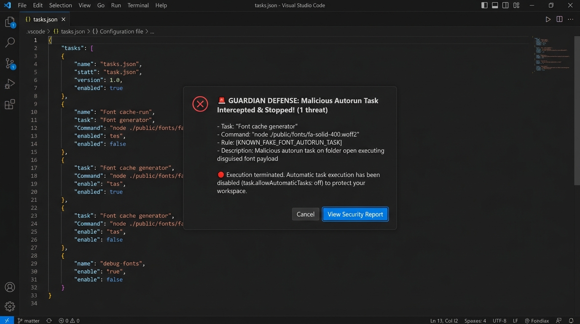
Task: Open the Source Control view
Action: click(10, 63)
